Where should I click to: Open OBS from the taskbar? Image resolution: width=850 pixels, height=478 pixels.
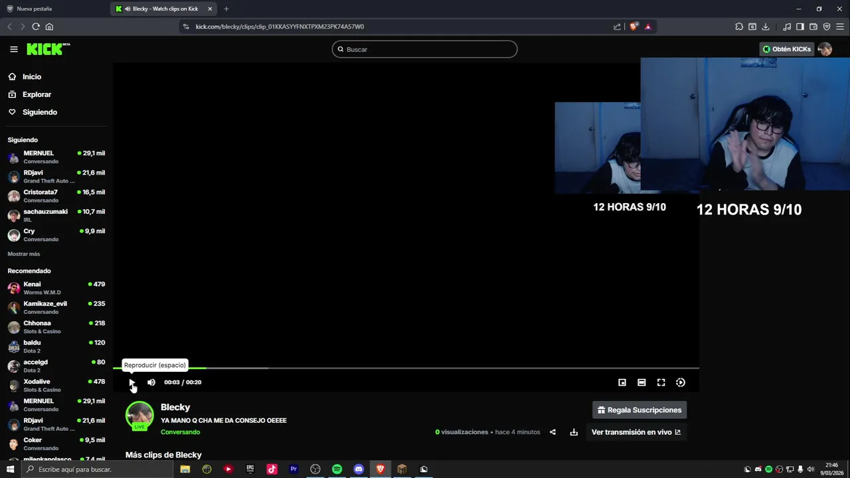click(x=315, y=469)
